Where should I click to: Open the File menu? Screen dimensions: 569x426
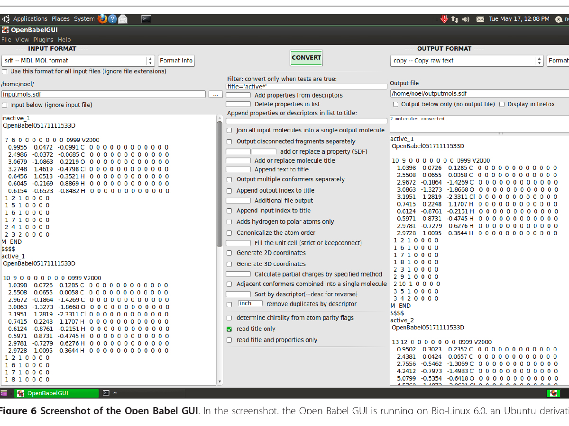[x=6, y=40]
